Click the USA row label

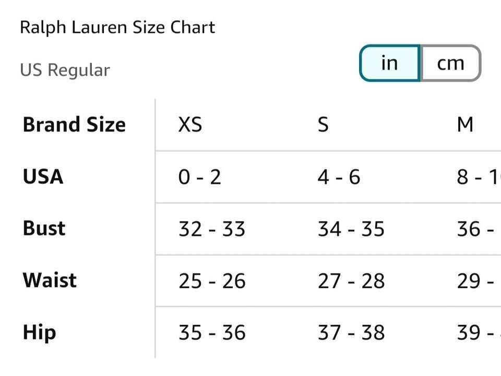pyautogui.click(x=43, y=177)
